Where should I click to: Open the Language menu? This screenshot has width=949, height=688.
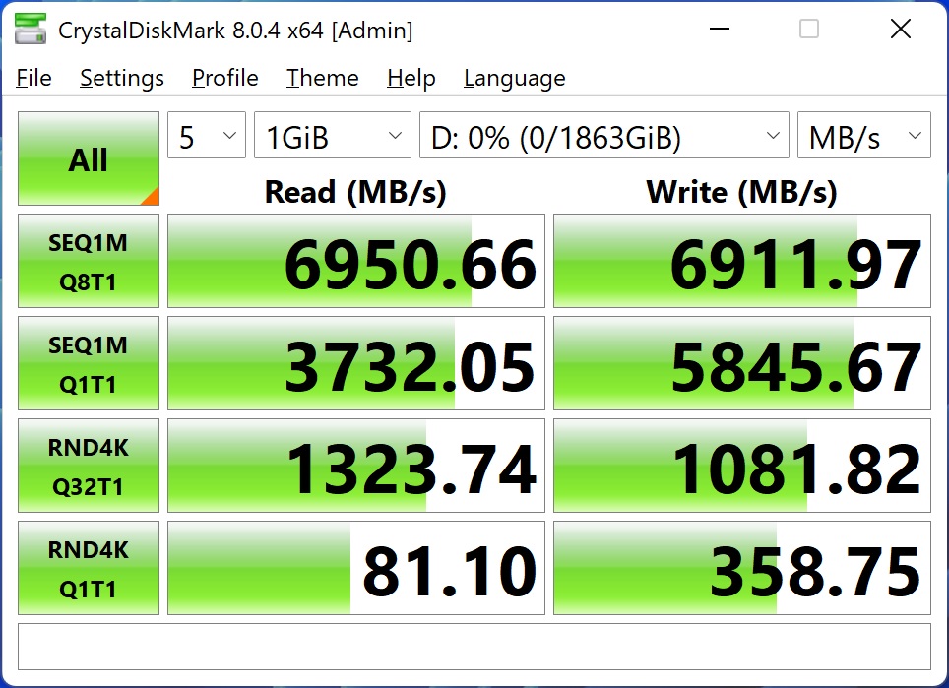[x=515, y=78]
